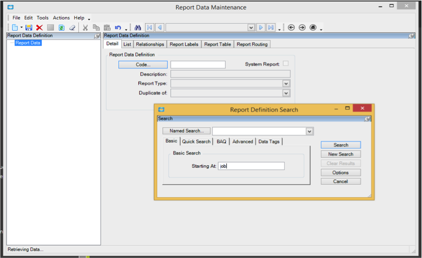Click the Description field
Image resolution: width=422 pixels, height=258 pixels.
(231, 74)
